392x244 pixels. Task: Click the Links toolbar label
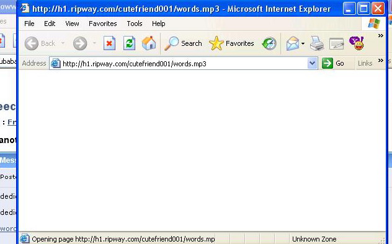coord(365,63)
